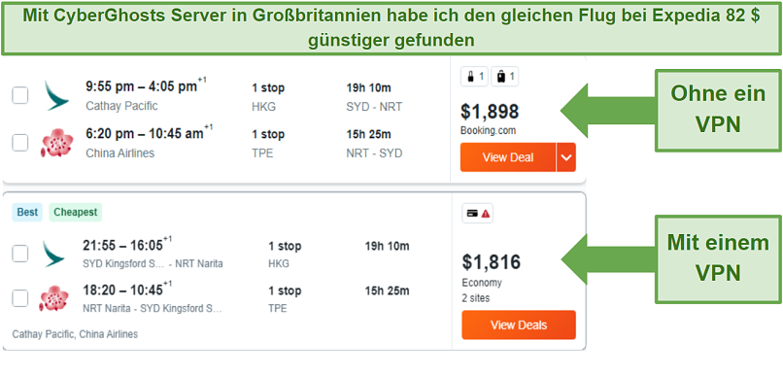The image size is (783, 375).
Task: Click the View Deals button for $1,816
Action: (x=519, y=325)
